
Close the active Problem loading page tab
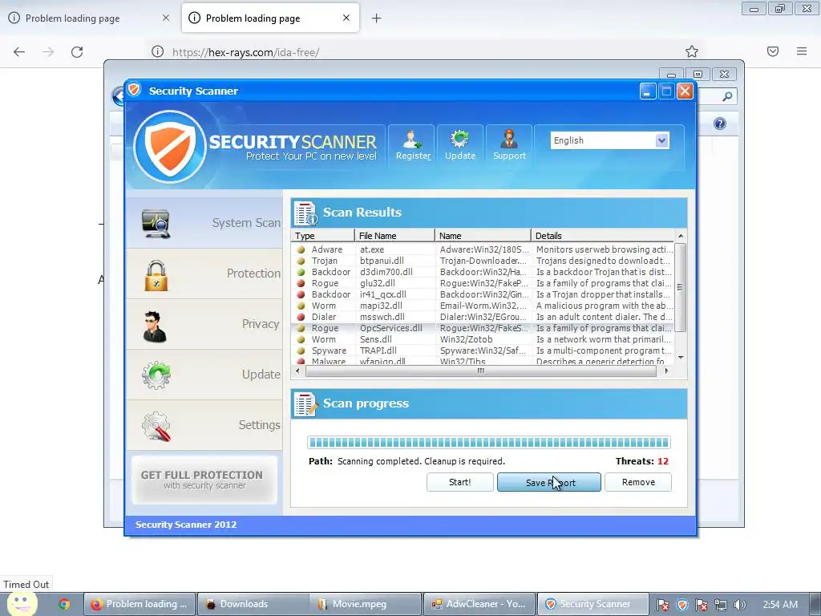pyautogui.click(x=346, y=18)
